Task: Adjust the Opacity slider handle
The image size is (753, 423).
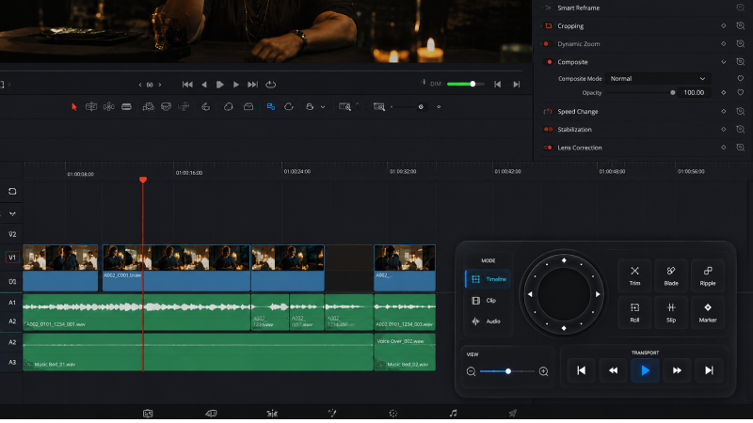Action: 672,92
